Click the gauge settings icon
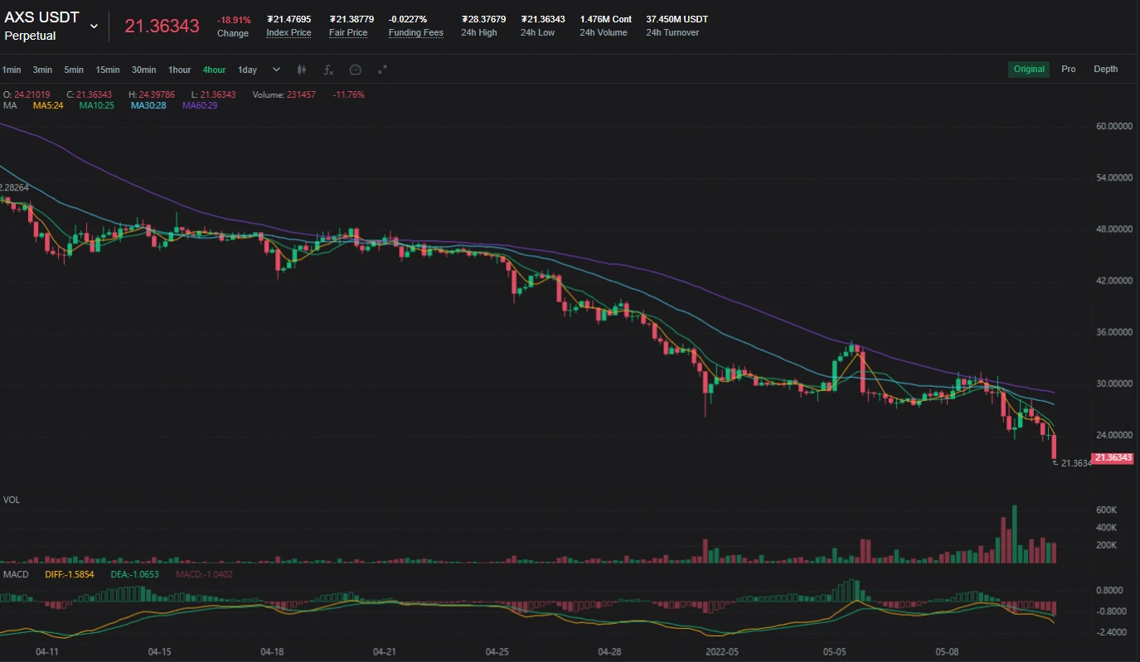 pyautogui.click(x=356, y=70)
